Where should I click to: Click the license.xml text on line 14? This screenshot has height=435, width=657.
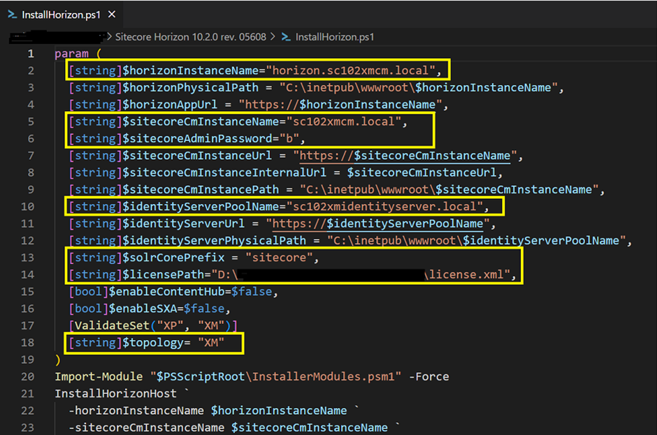[x=466, y=274]
